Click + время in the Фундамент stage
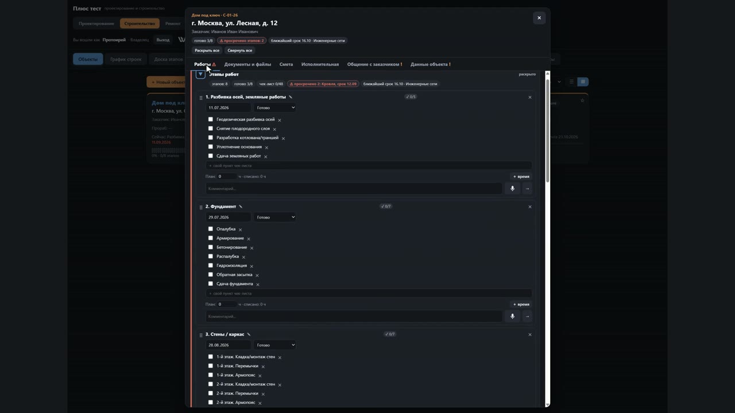 coord(521,305)
